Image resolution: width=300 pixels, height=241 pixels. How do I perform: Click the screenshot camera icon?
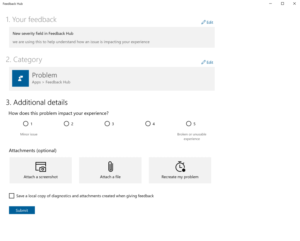coord(41,167)
